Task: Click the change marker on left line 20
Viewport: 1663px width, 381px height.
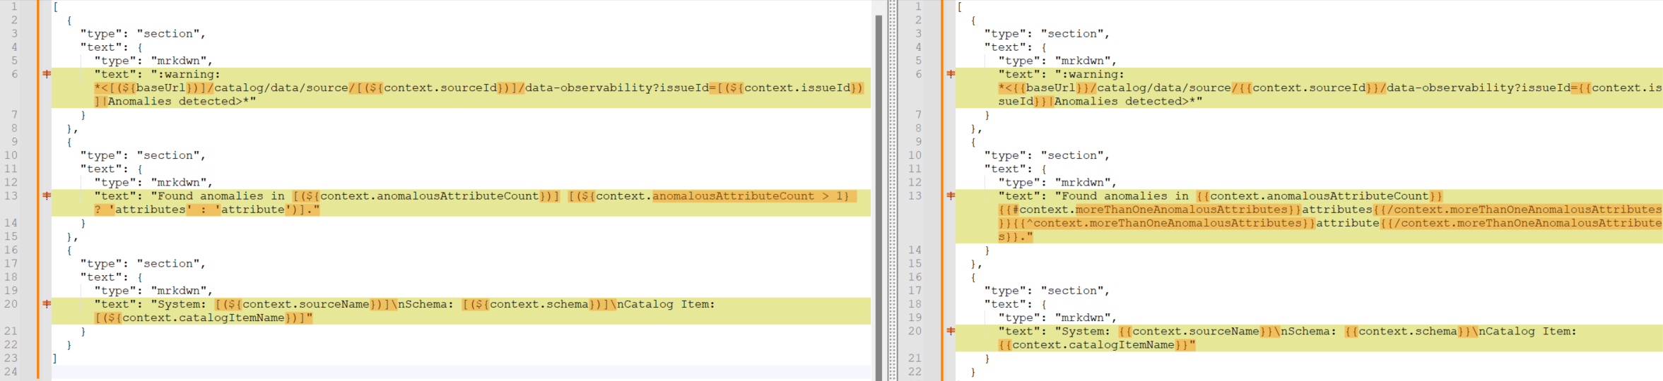Action: pyautogui.click(x=47, y=304)
